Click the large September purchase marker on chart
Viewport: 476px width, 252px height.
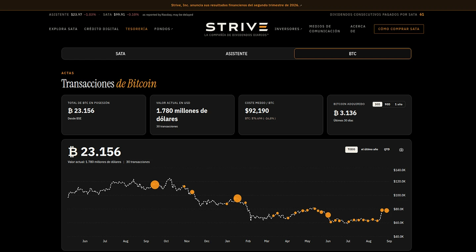155,185
